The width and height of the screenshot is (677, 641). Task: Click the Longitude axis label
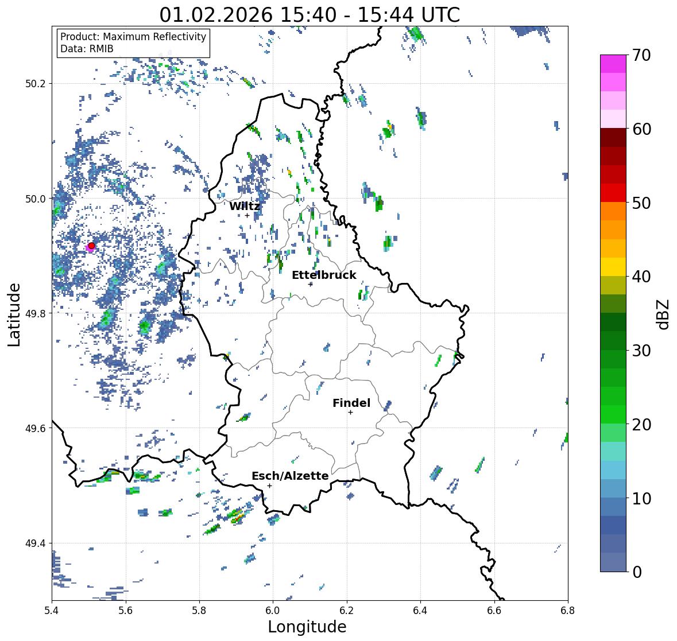307,627
